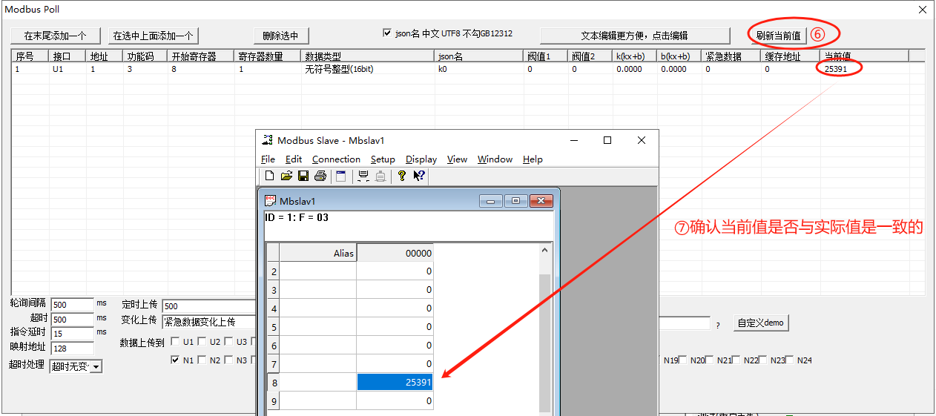This screenshot has width=936, height=416.
Task: Uncheck the N1 upload target box
Action: click(x=175, y=360)
